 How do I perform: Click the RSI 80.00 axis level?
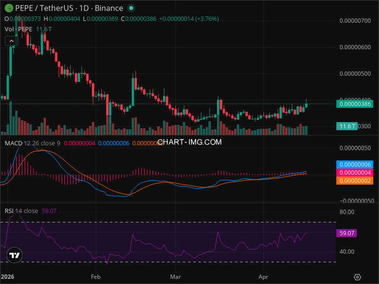pyautogui.click(x=347, y=212)
